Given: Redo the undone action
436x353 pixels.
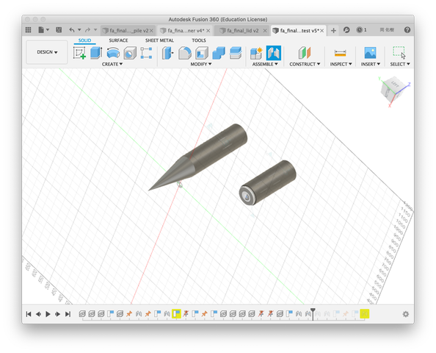Looking at the screenshot, I should 87,30.
